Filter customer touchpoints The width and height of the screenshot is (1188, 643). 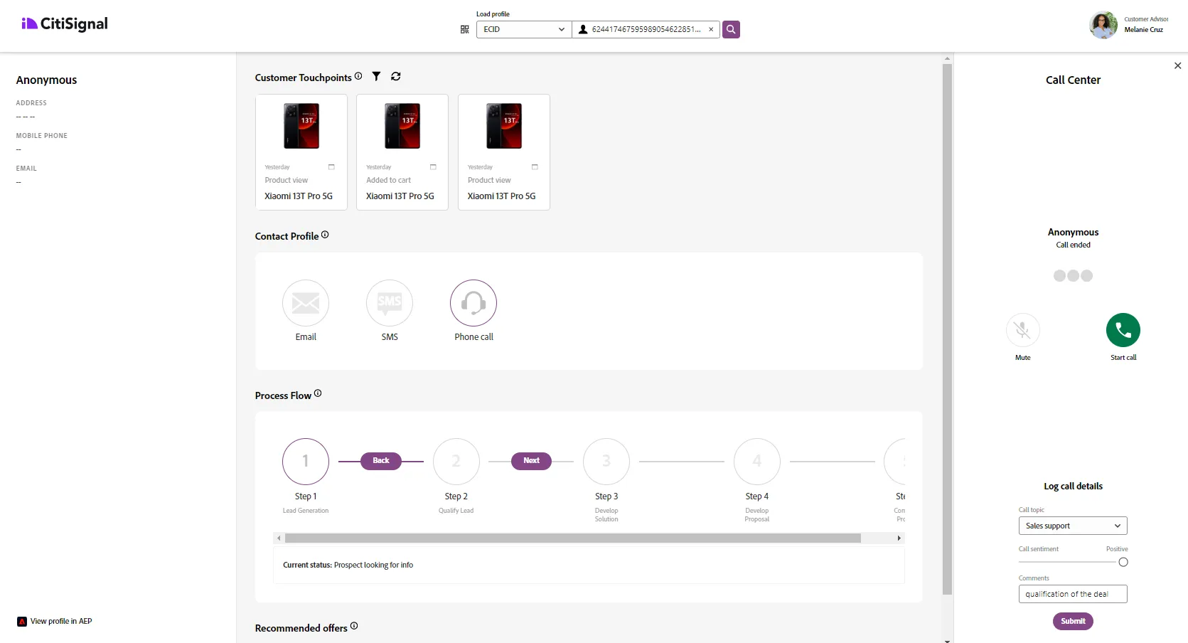click(376, 76)
